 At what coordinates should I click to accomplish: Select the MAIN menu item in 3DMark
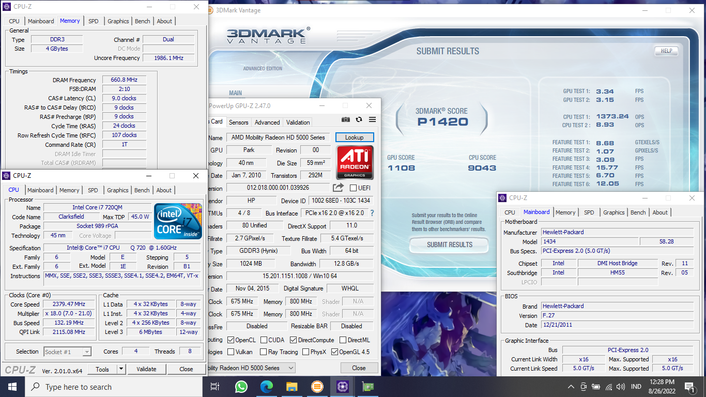pyautogui.click(x=236, y=94)
